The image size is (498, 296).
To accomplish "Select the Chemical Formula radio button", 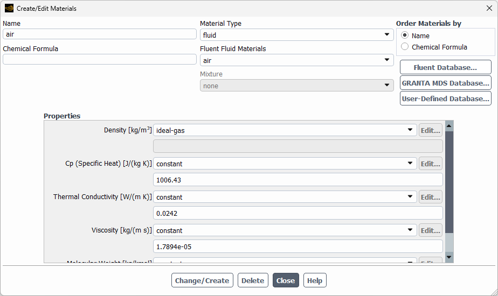I will [x=405, y=47].
